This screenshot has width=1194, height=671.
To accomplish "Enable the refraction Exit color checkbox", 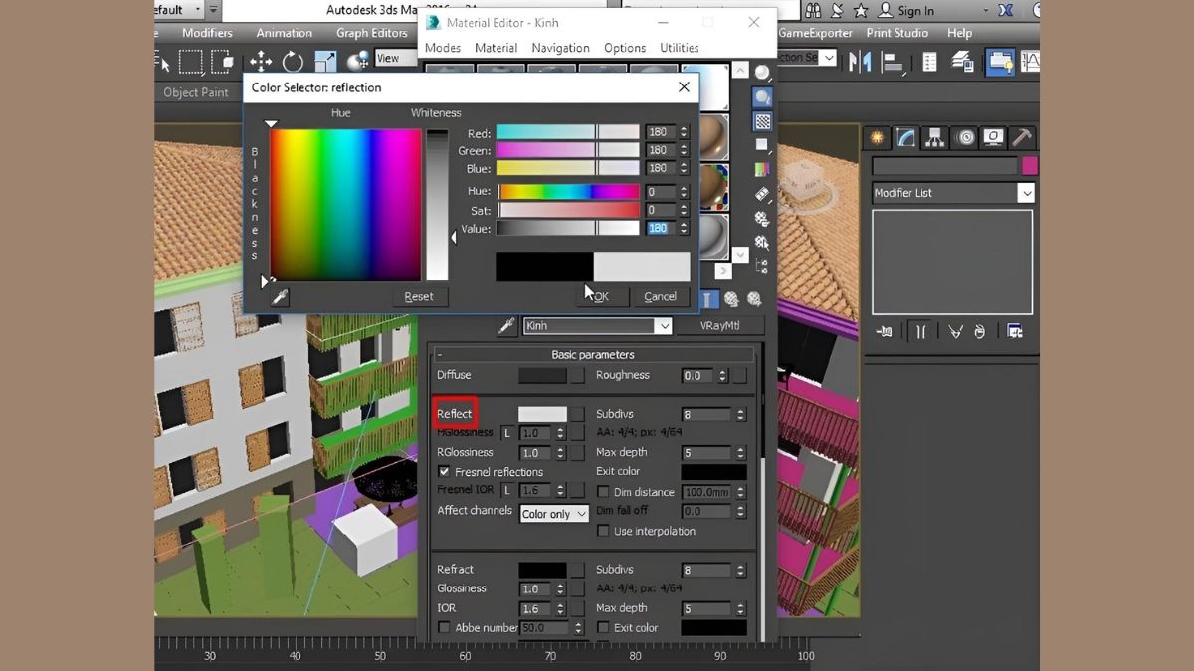I will click(603, 627).
